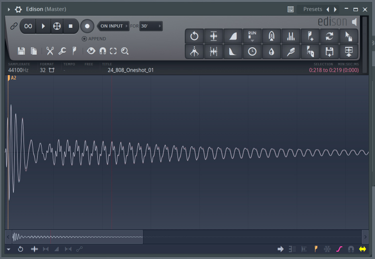Click the rocket-shaped tool button
This screenshot has height=259, width=375.
pyautogui.click(x=271, y=36)
